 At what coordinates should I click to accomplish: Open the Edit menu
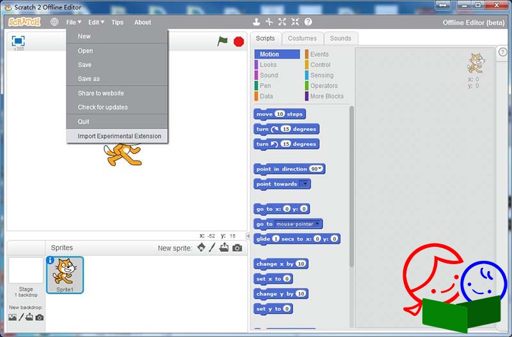pos(96,22)
